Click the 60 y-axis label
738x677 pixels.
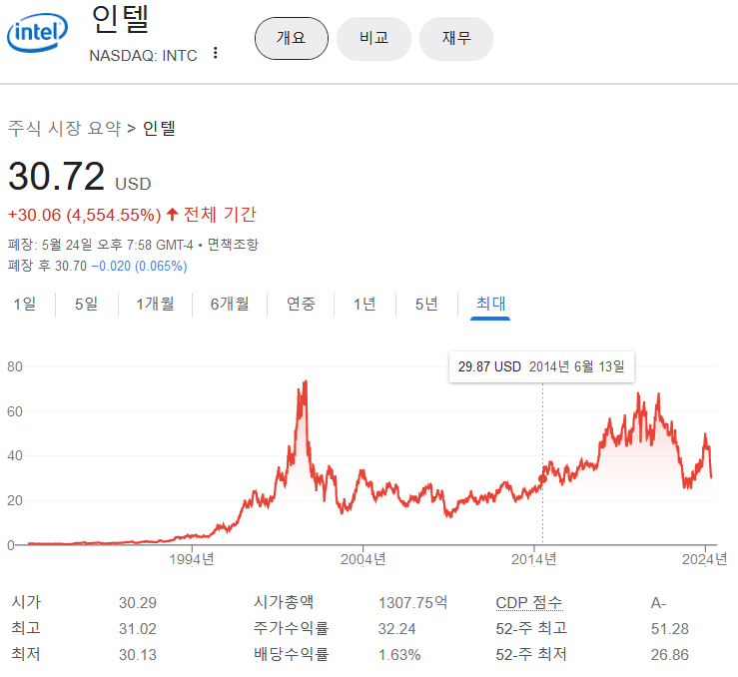pos(15,411)
